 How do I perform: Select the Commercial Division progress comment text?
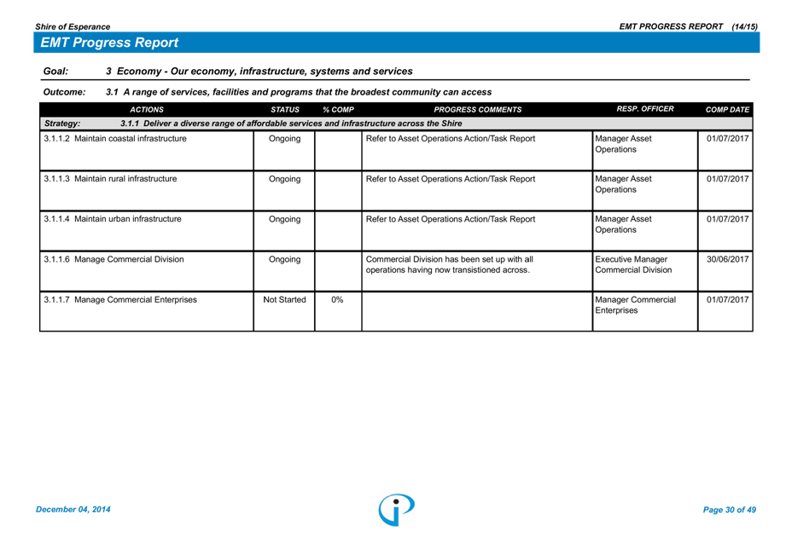449,264
